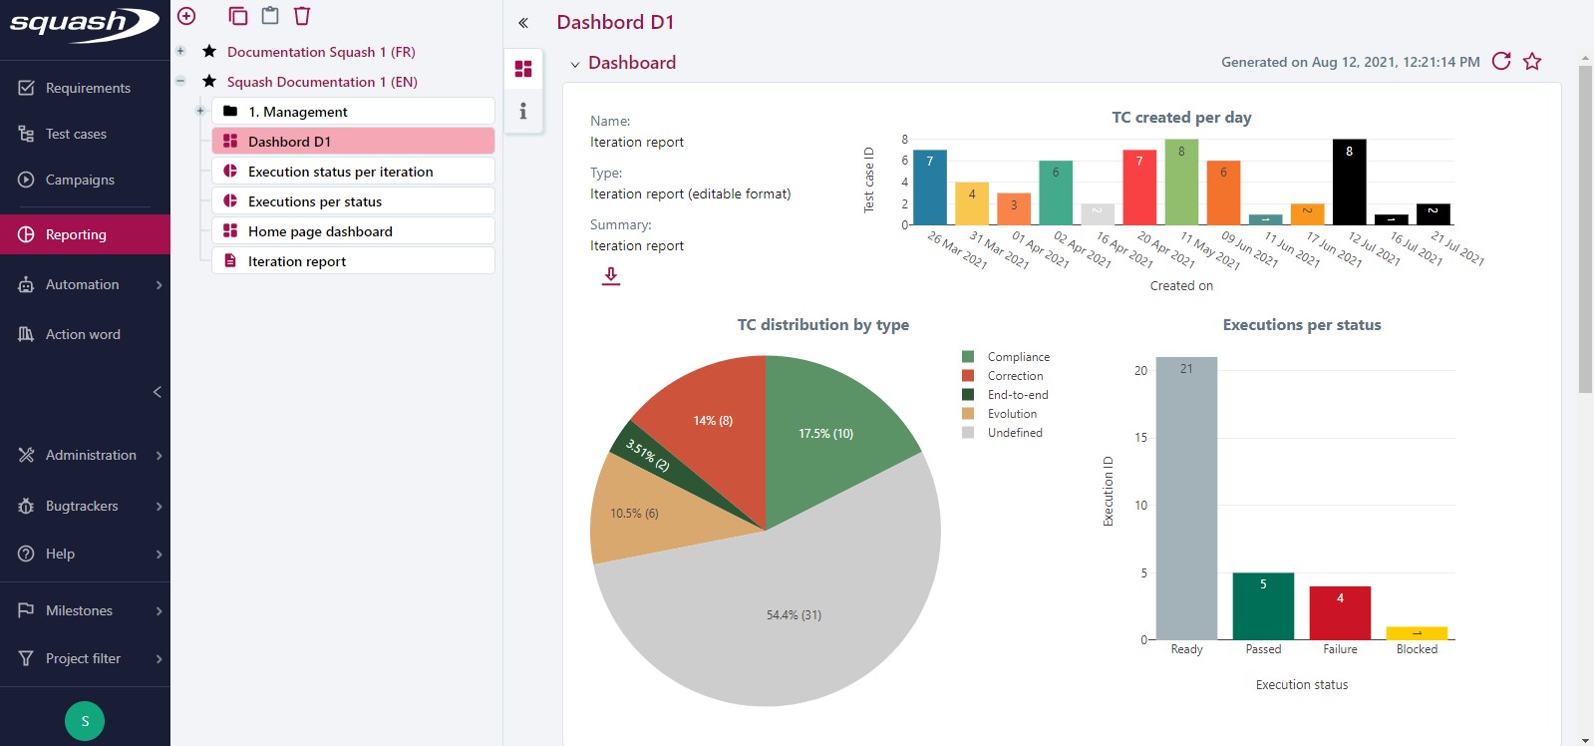Open the Campaigns menu
1594x746 pixels.
tap(80, 181)
